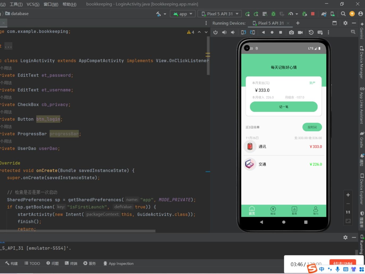Go to next highlighted warning arrow
365x274 pixels.
click(206, 32)
